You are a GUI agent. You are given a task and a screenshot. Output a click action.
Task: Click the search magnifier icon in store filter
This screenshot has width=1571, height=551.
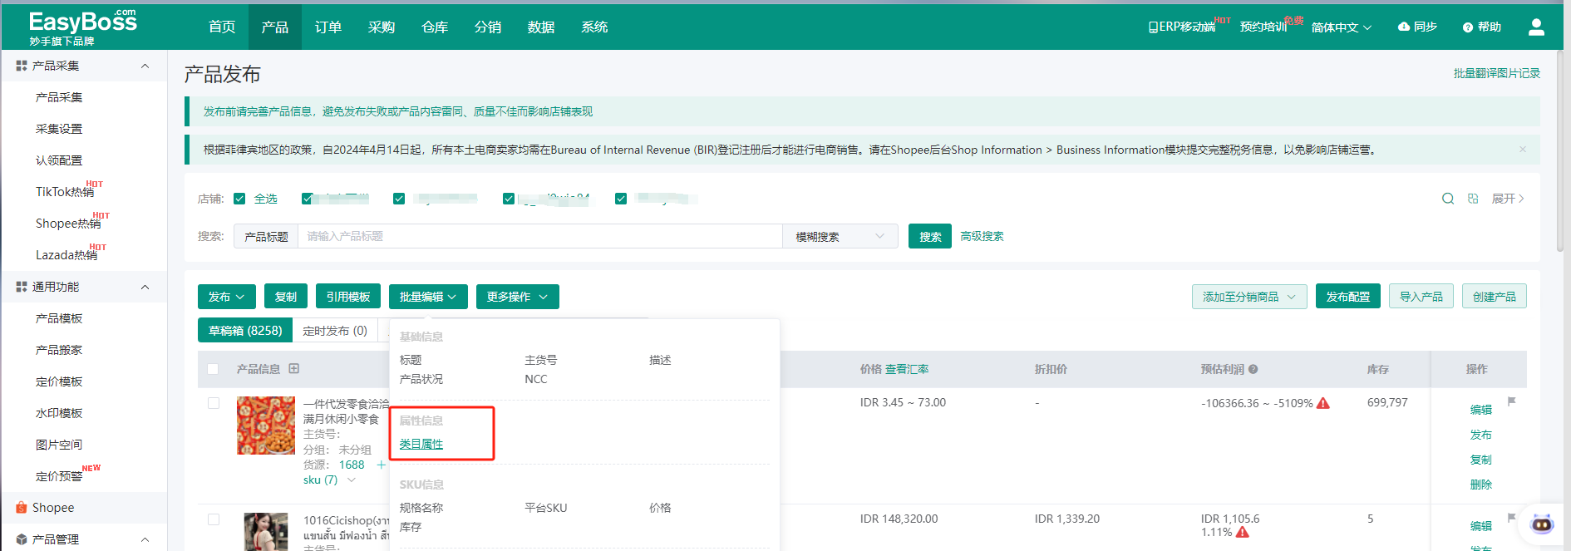[x=1448, y=199]
